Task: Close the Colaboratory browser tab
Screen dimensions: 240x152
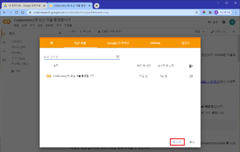Action: point(89,6)
